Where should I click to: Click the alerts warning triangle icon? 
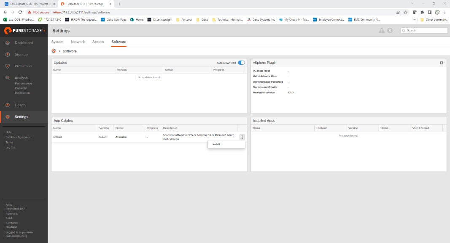(x=381, y=31)
